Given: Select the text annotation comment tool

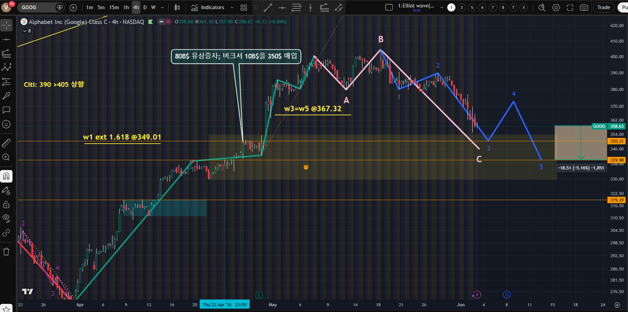Looking at the screenshot, I should coord(6,110).
